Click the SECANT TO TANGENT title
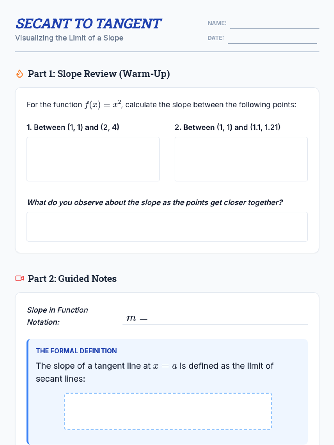 pyautogui.click(x=89, y=24)
